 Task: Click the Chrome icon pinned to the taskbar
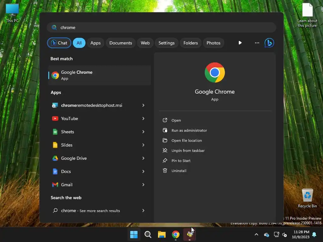[176, 234]
